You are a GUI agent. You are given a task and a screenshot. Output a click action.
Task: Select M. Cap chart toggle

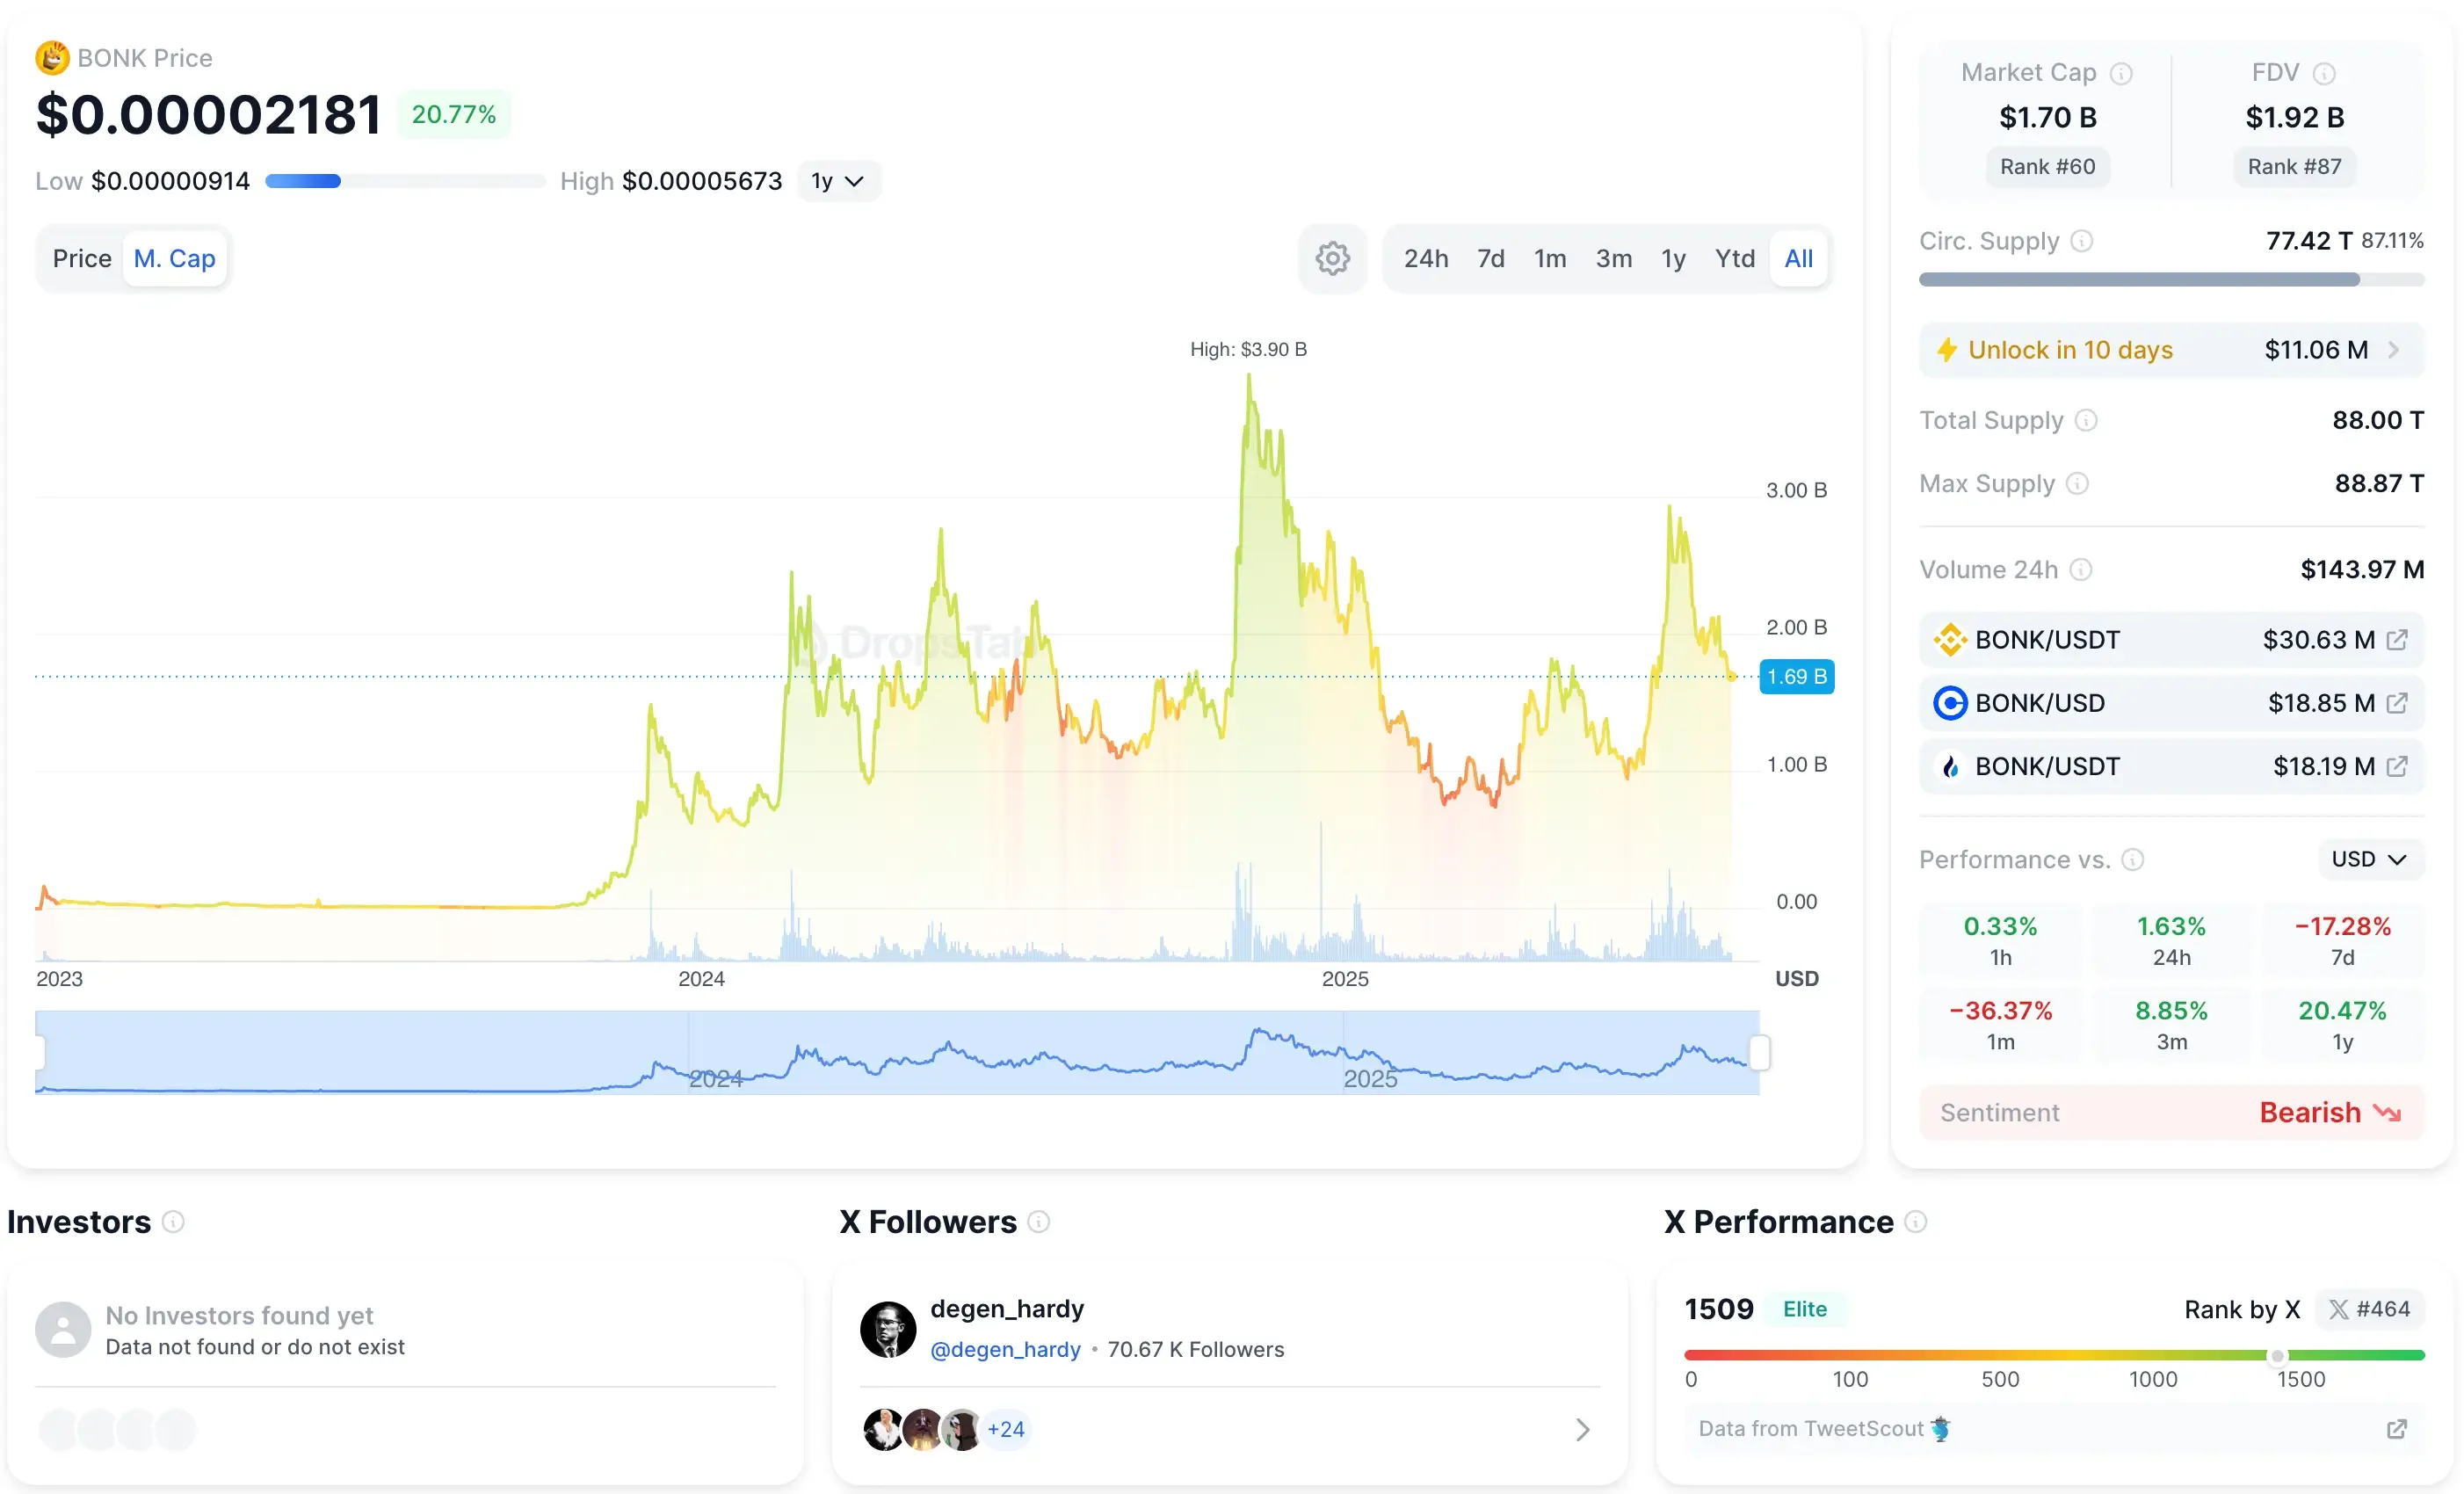pyautogui.click(x=175, y=259)
